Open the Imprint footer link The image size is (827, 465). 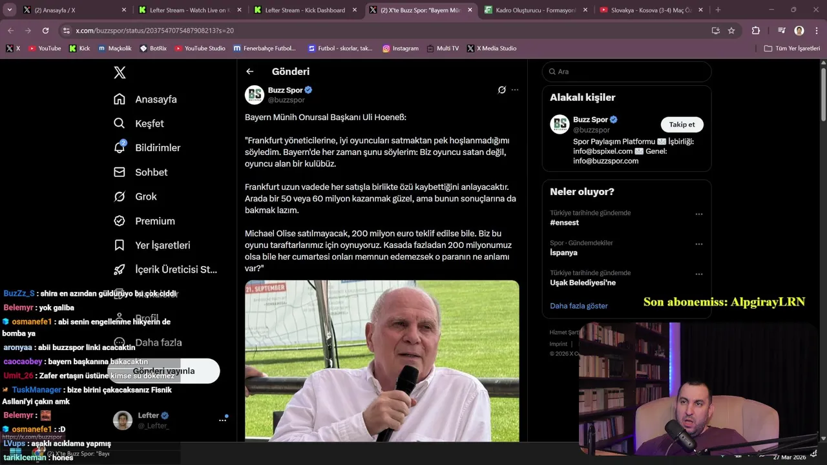point(558,344)
